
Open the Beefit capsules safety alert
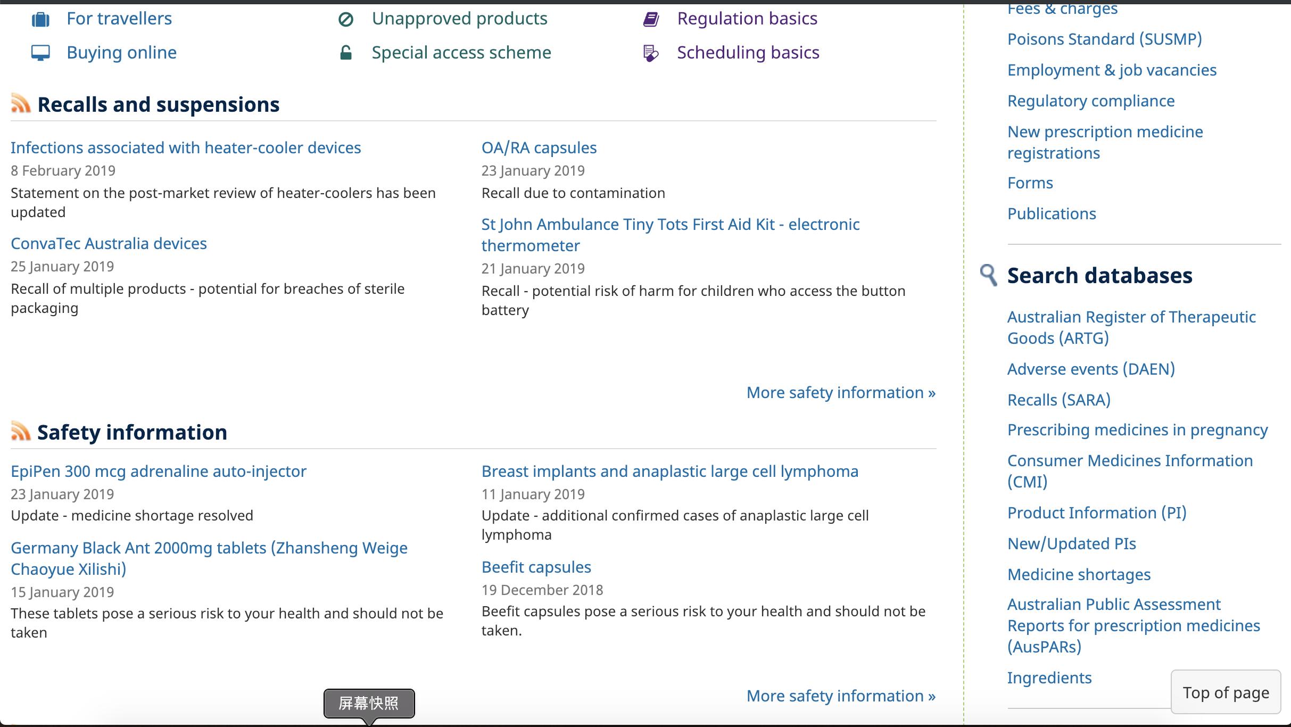[536, 567]
